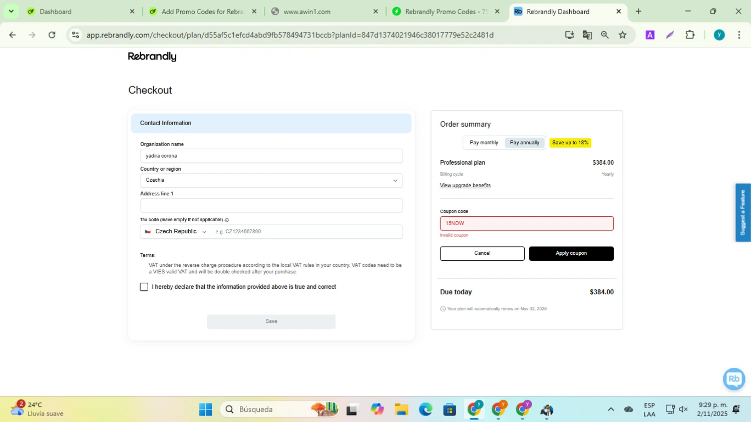Click the Rebrandly logo

(152, 57)
